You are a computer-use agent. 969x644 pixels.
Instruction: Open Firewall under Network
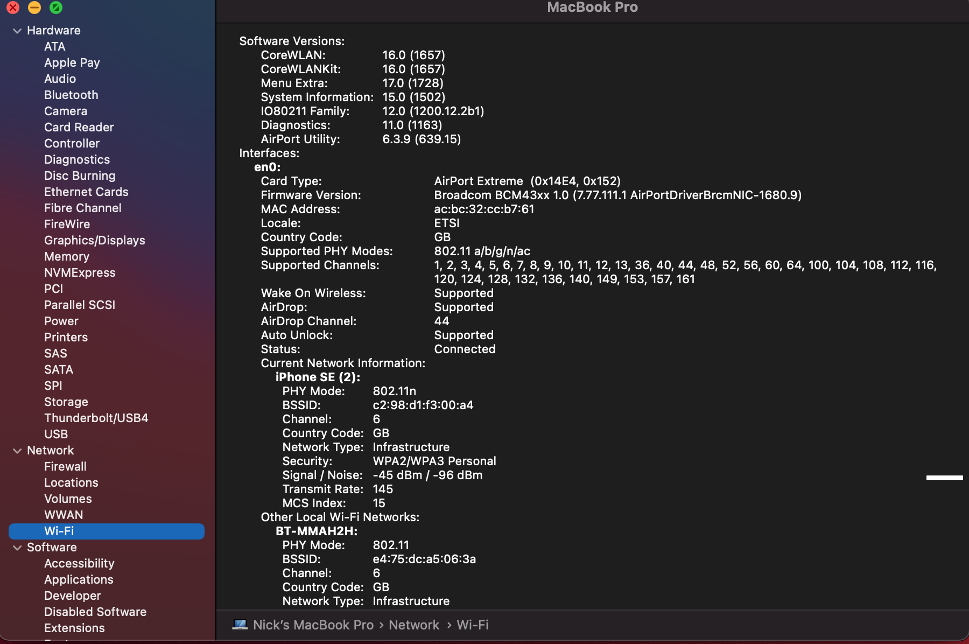click(65, 467)
